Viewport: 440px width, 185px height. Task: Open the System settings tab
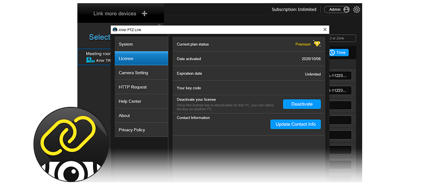[141, 44]
